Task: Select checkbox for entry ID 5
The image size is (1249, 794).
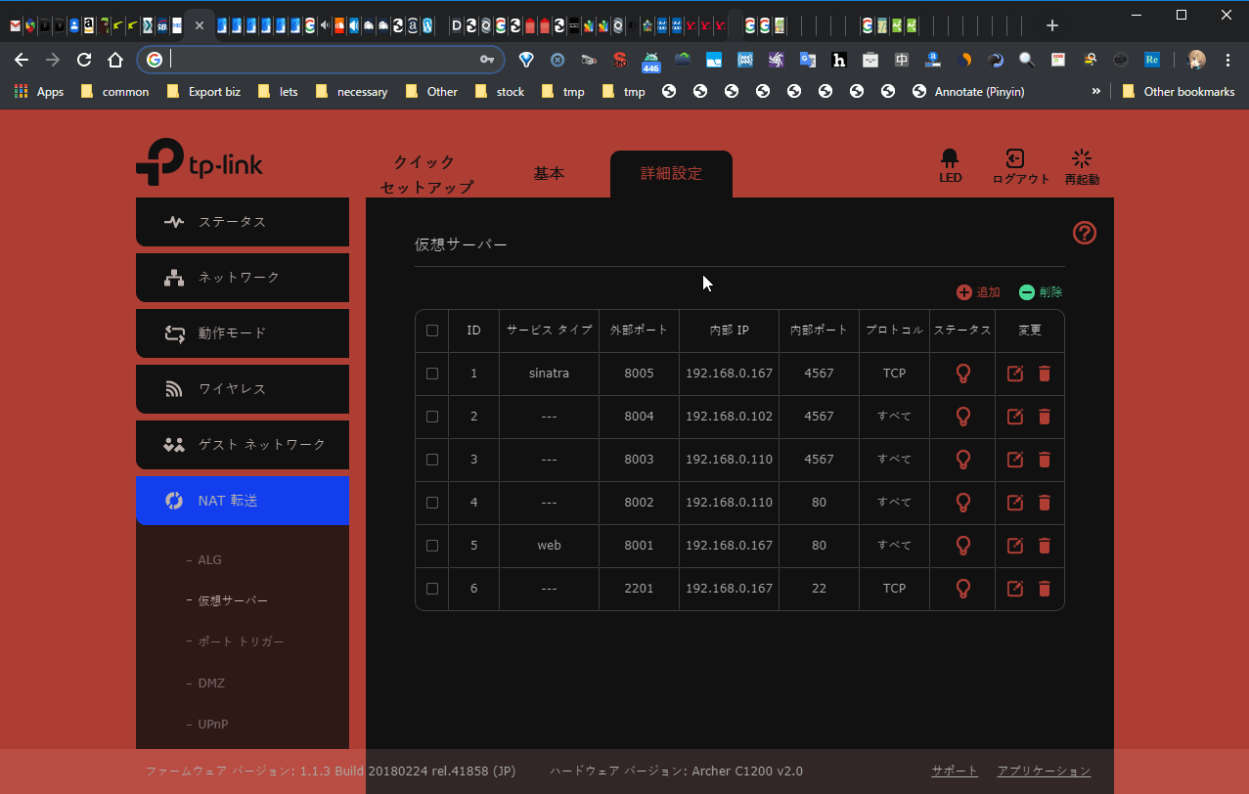Action: [432, 546]
